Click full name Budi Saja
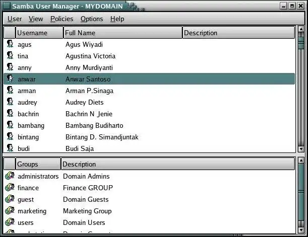 point(80,148)
